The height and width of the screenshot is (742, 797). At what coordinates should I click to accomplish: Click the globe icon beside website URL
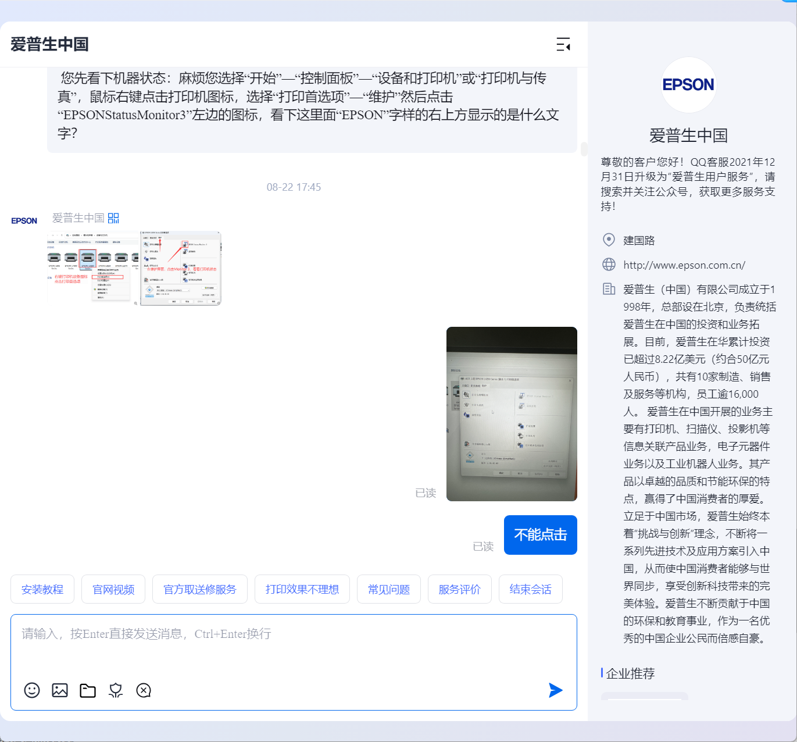tap(609, 265)
